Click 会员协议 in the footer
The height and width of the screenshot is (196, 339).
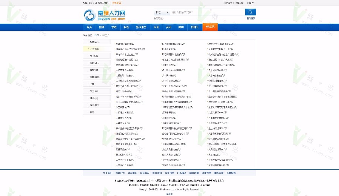pos(145,173)
